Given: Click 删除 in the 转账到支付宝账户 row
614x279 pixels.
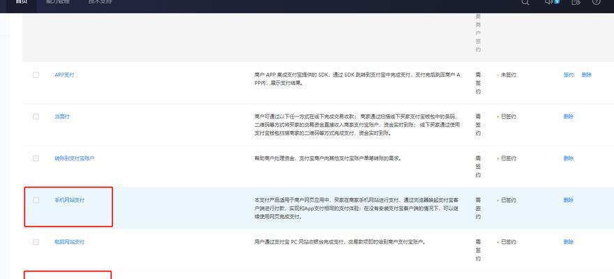Looking at the screenshot, I should click(568, 158).
